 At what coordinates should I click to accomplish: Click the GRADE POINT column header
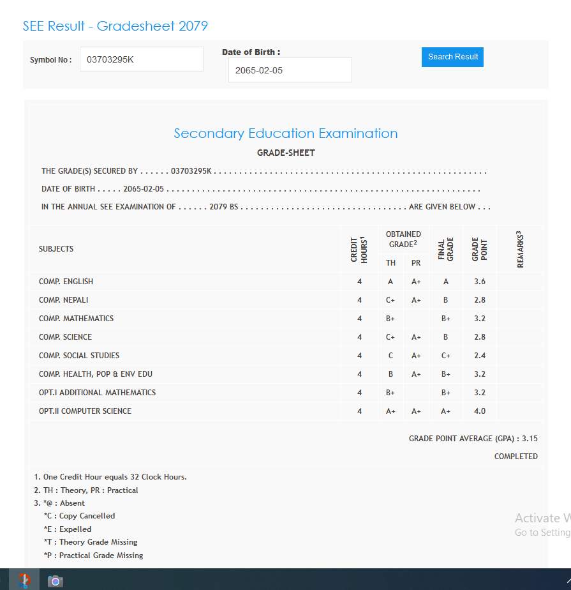coord(480,249)
